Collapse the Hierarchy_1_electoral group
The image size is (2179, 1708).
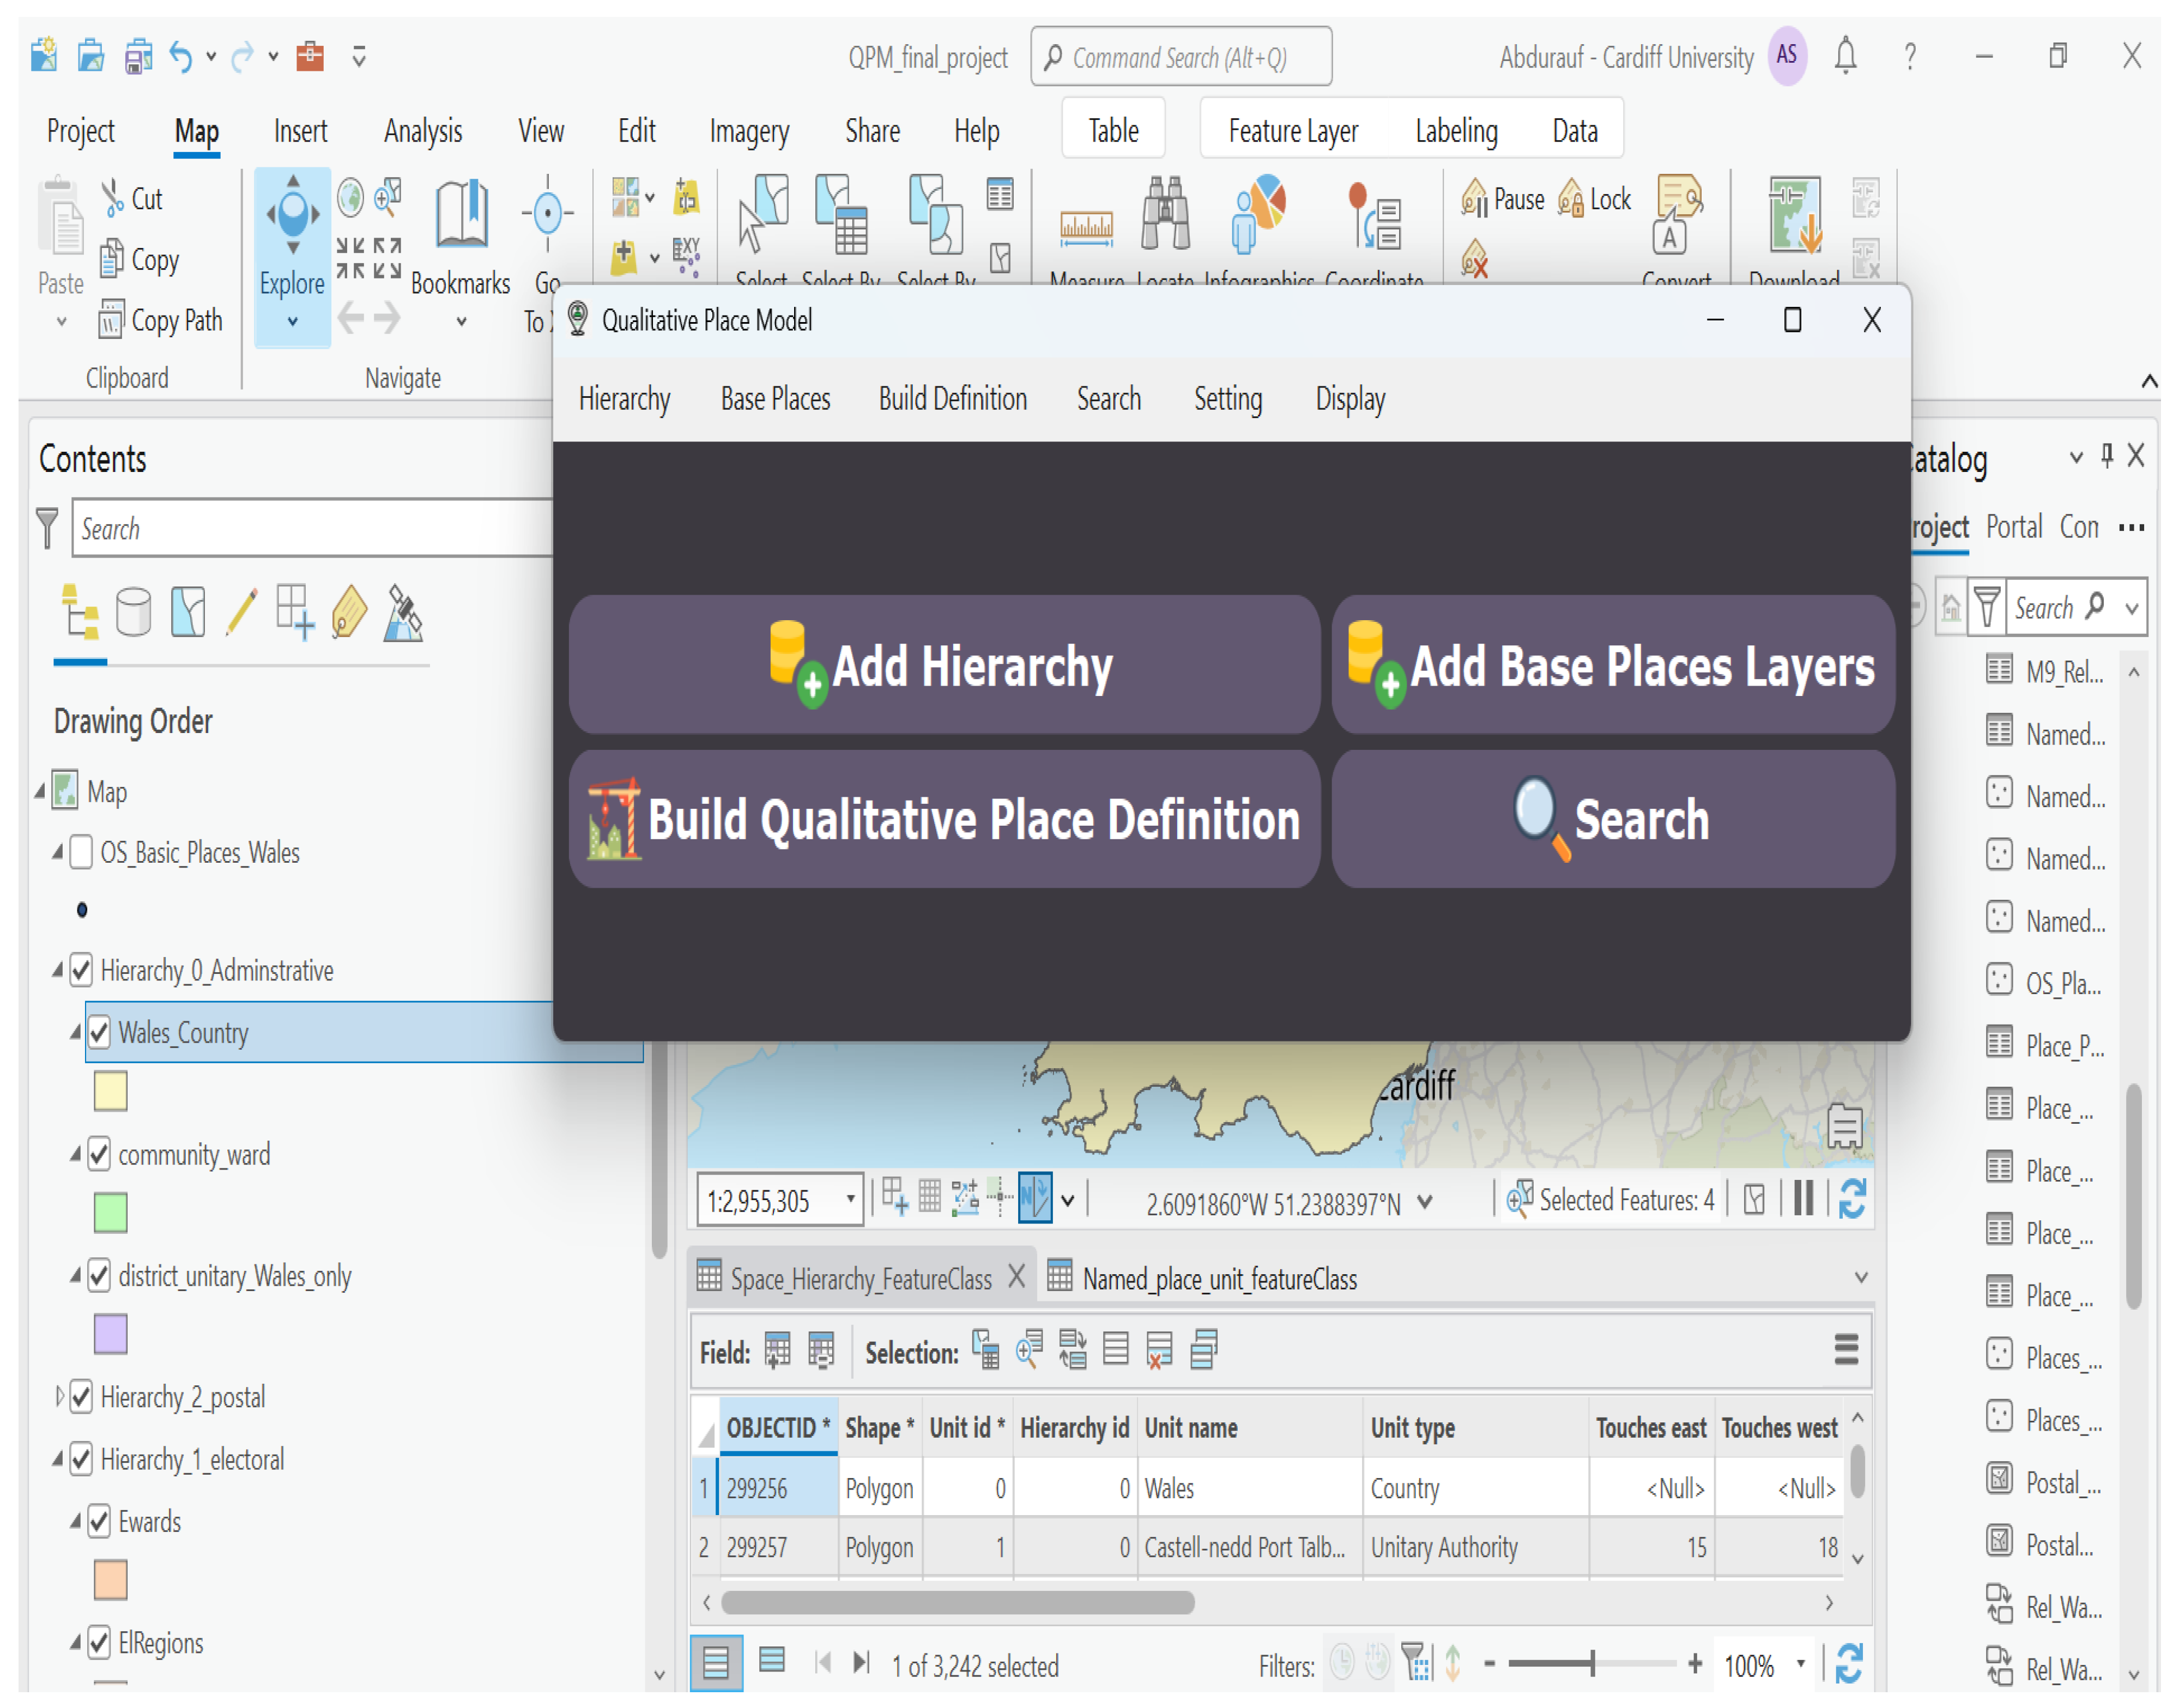point(59,1459)
